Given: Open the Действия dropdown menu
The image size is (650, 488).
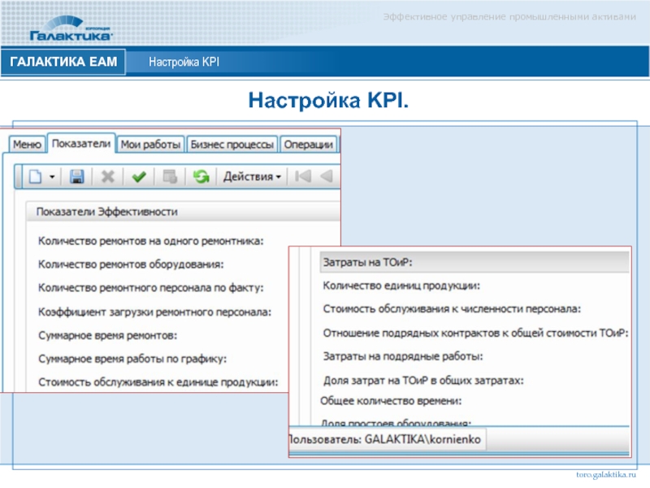Looking at the screenshot, I should [252, 176].
